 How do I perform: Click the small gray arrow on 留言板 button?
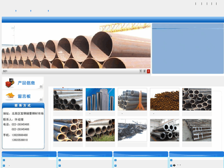click(x=41, y=100)
